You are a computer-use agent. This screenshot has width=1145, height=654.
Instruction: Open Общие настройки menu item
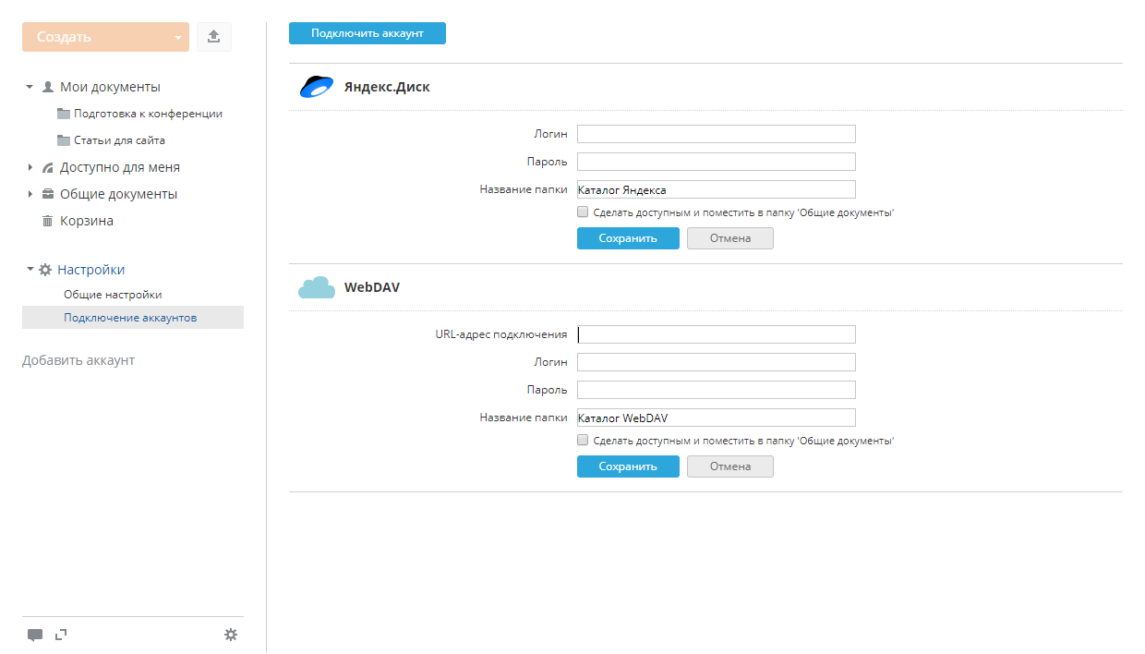(x=113, y=295)
